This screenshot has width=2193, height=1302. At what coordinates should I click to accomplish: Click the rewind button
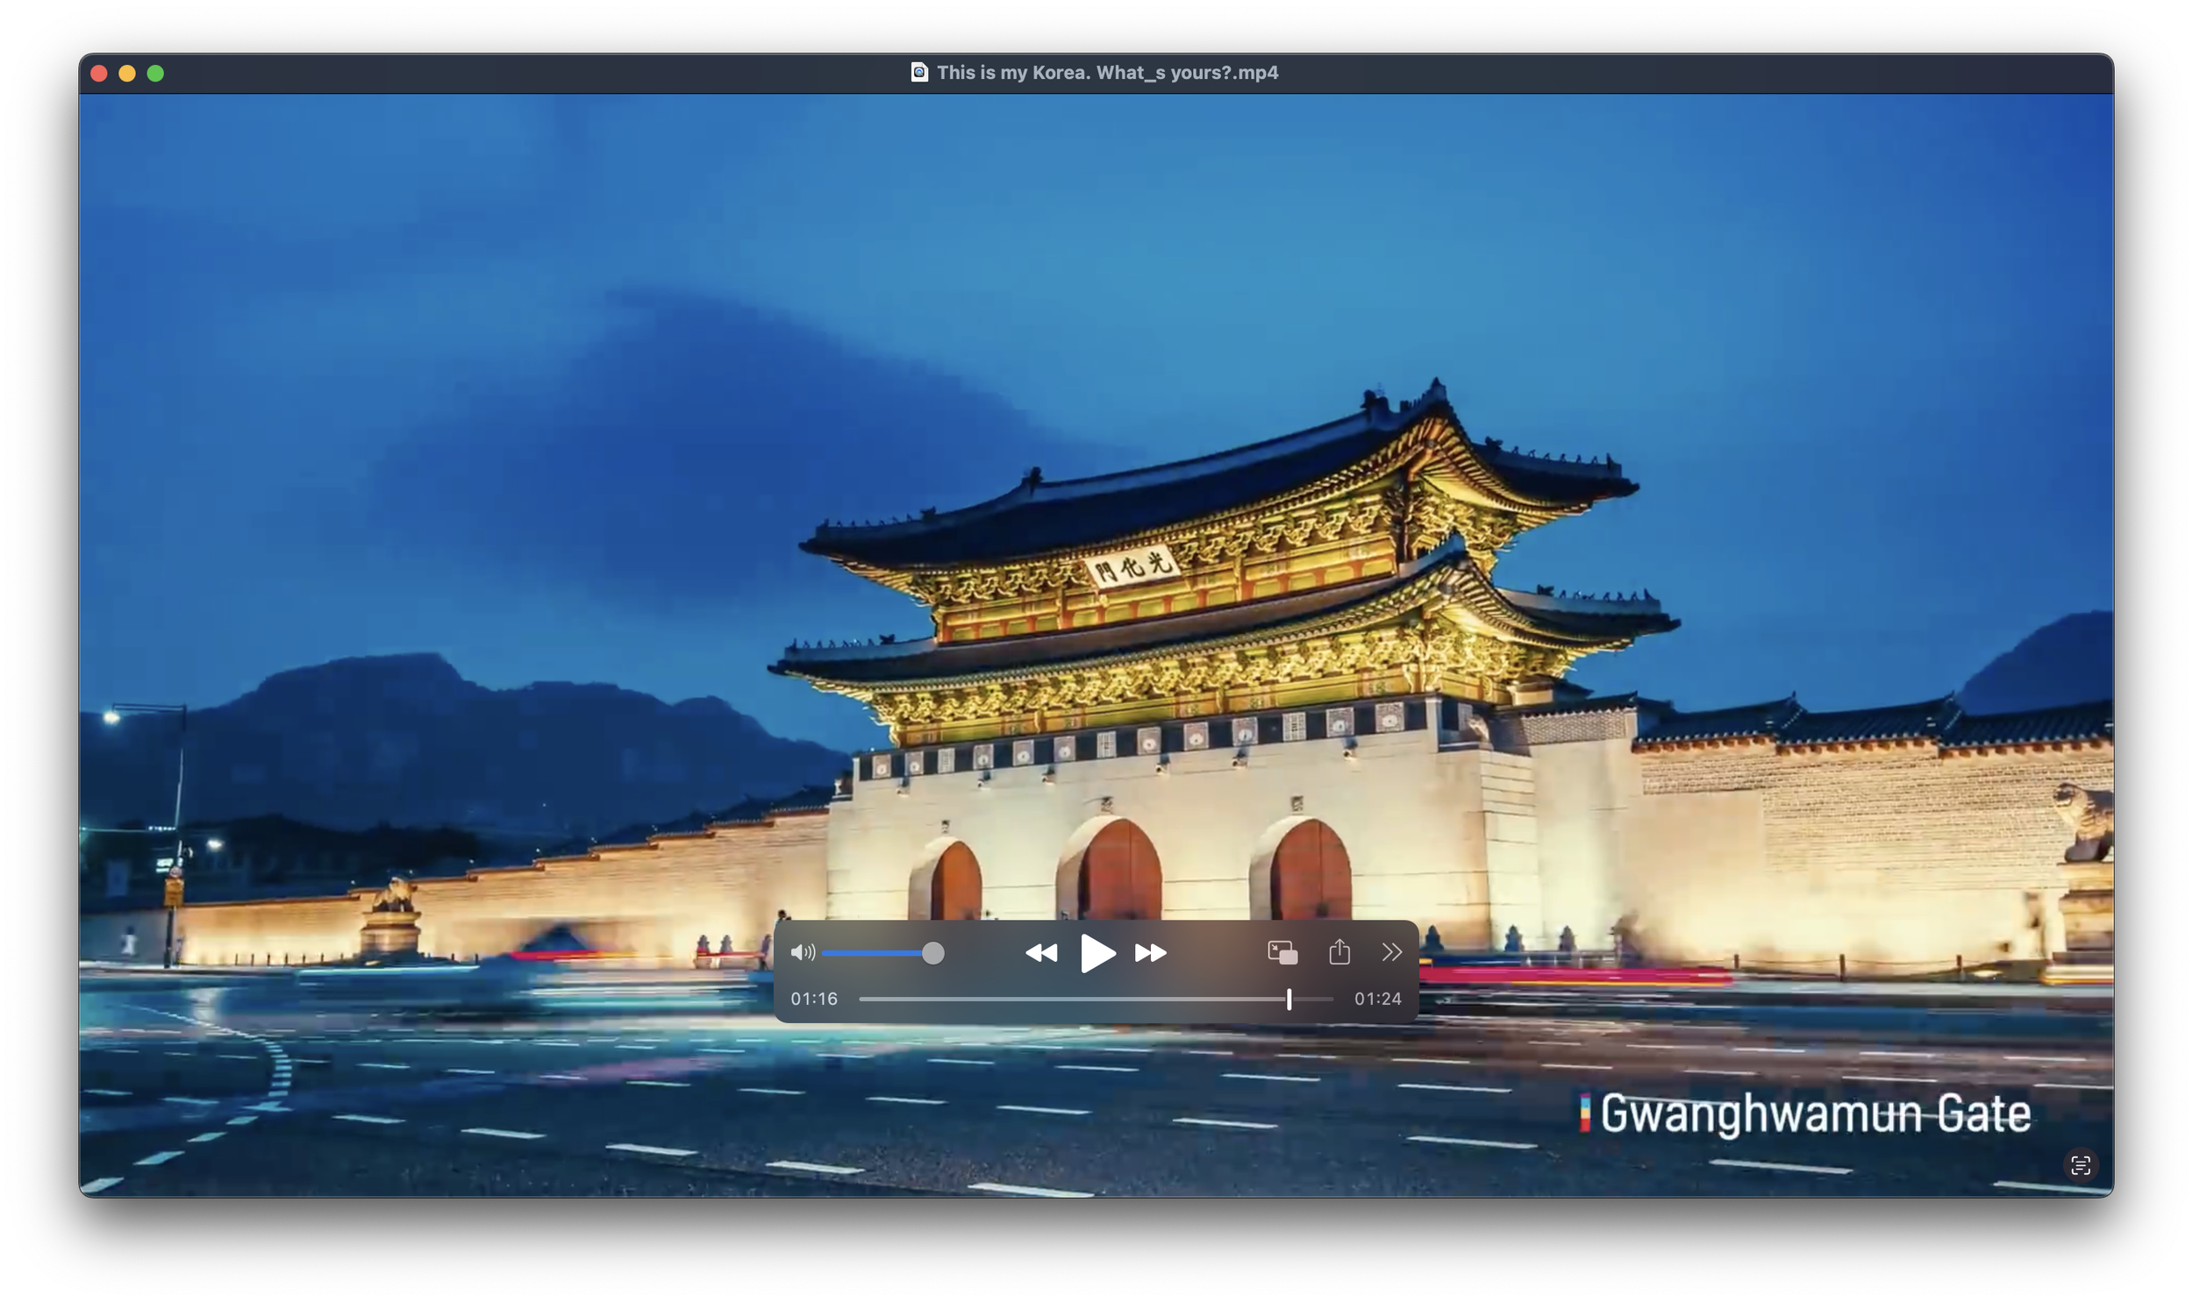point(1040,953)
